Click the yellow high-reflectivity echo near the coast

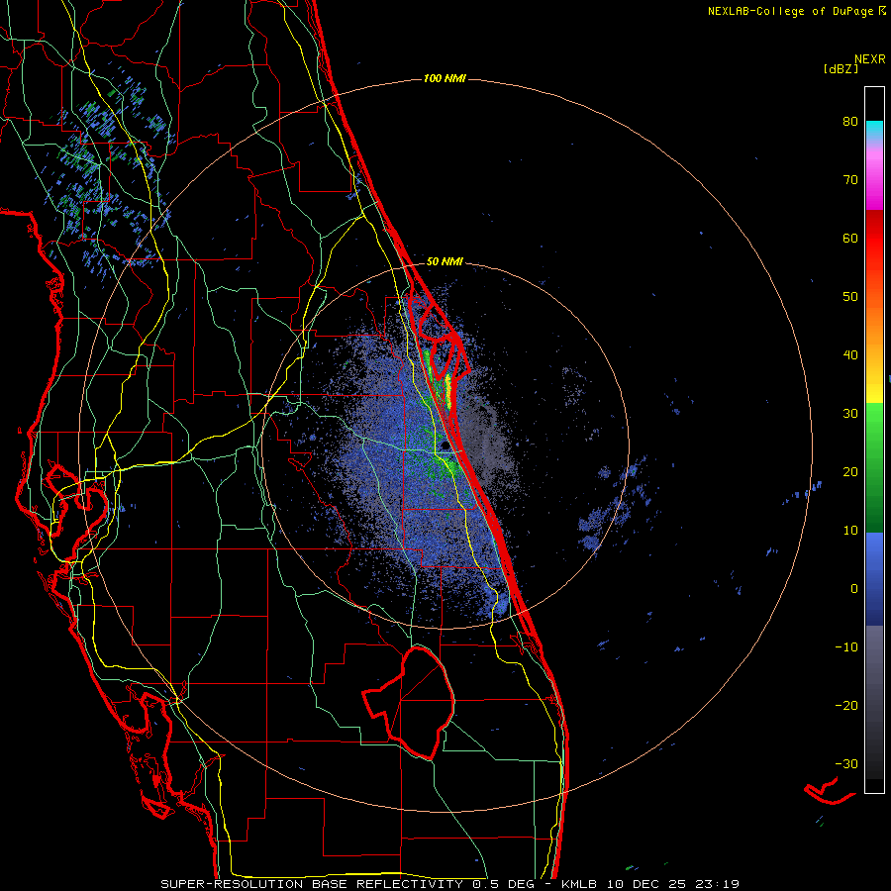(448, 391)
